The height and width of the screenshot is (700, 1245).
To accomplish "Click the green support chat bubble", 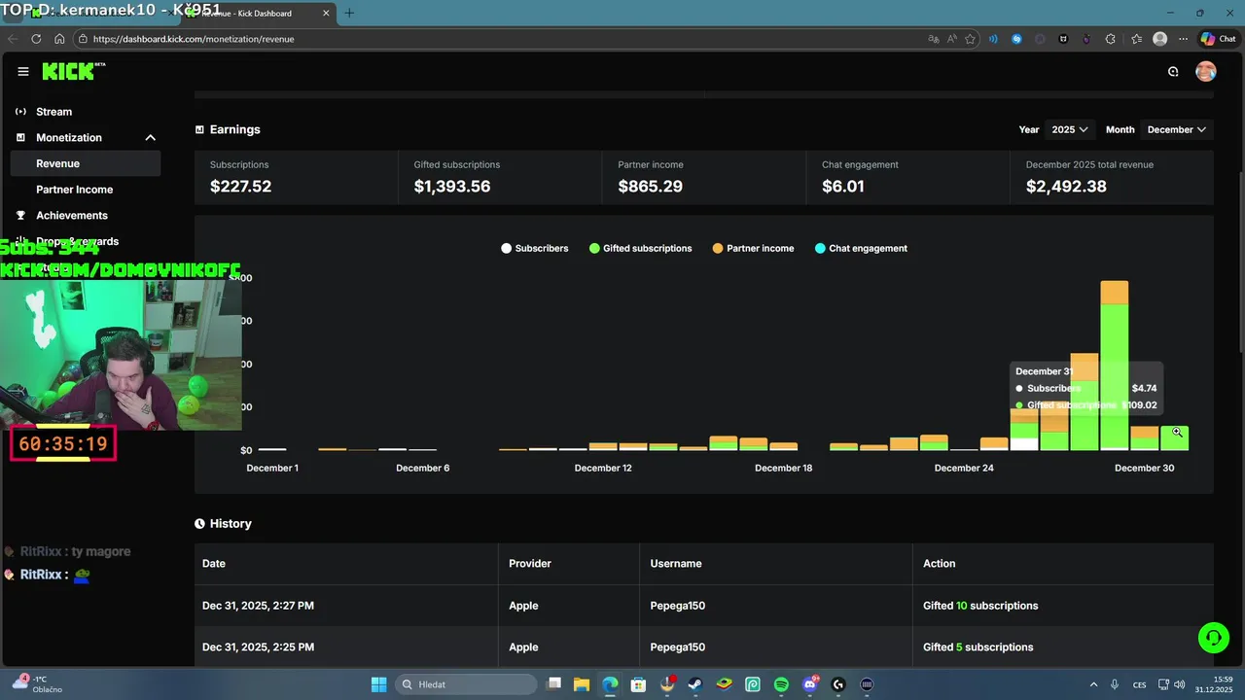I will click(x=1213, y=638).
